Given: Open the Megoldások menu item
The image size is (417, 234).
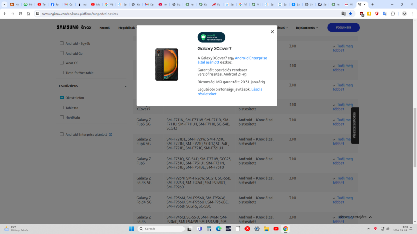Looking at the screenshot, I should coord(127,28).
